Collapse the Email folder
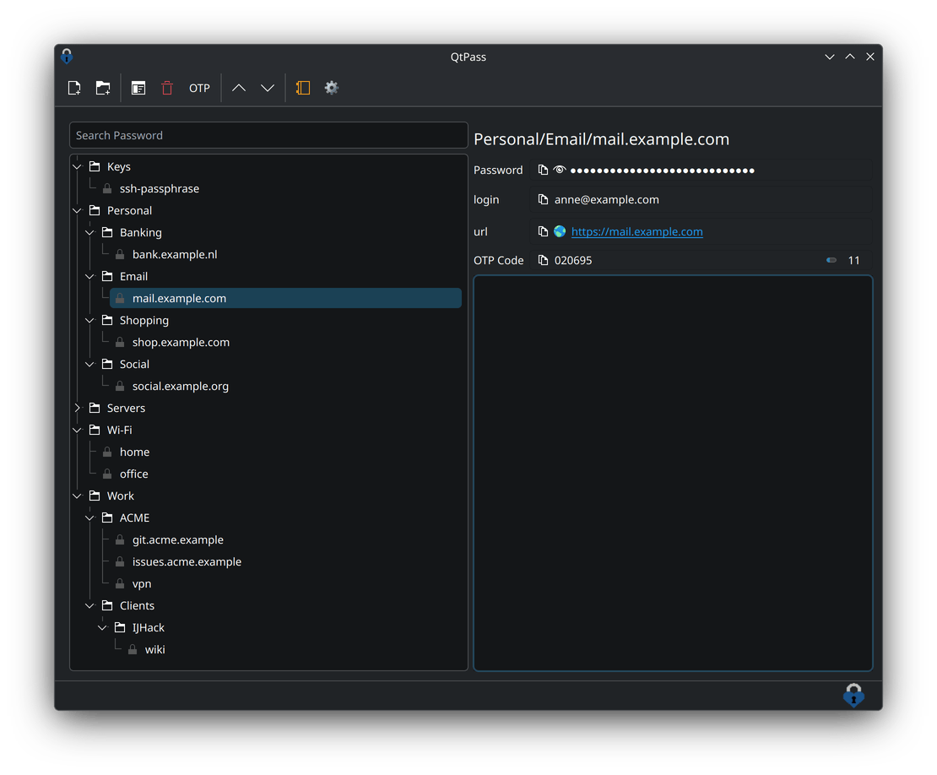 click(89, 276)
